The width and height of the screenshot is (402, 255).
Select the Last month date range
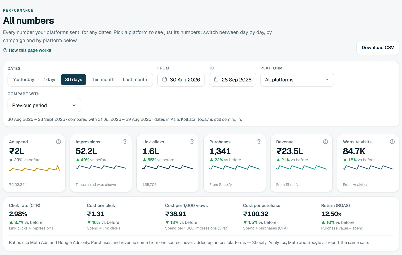135,80
